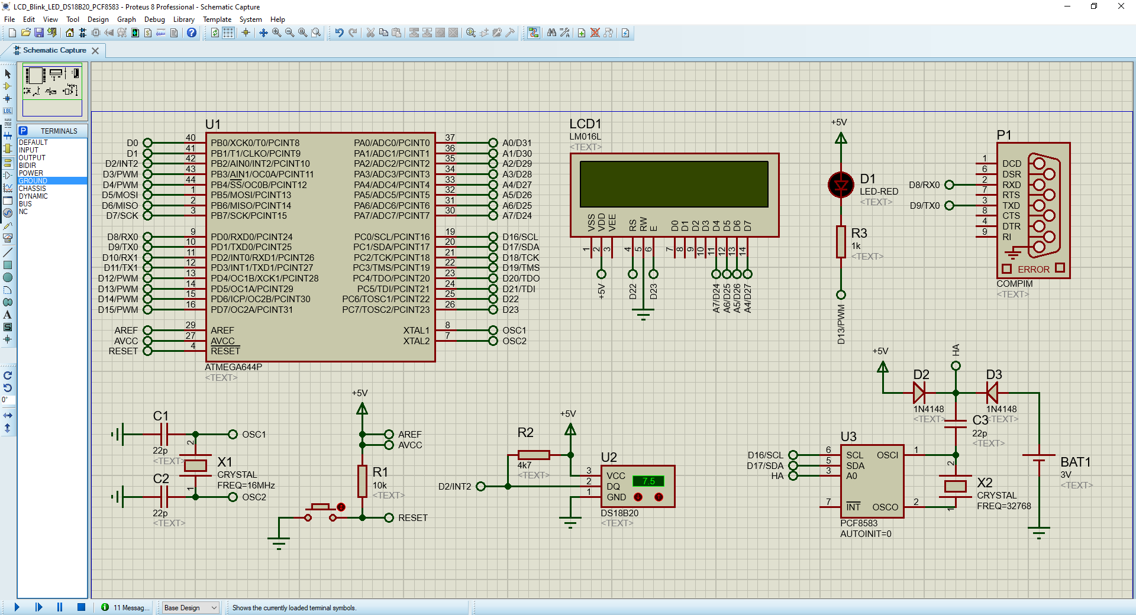Open the Debug menu
1136x615 pixels.
pyautogui.click(x=154, y=20)
